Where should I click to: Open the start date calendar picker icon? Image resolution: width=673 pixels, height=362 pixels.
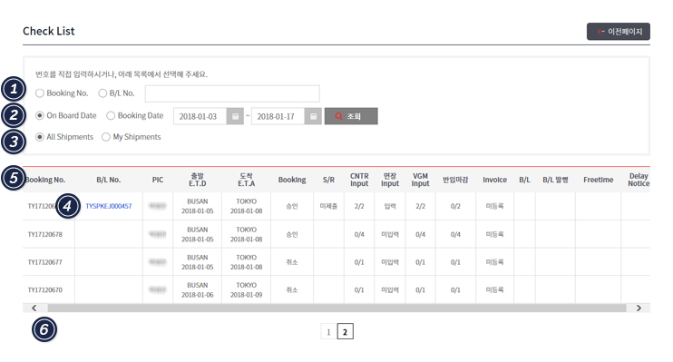[235, 116]
